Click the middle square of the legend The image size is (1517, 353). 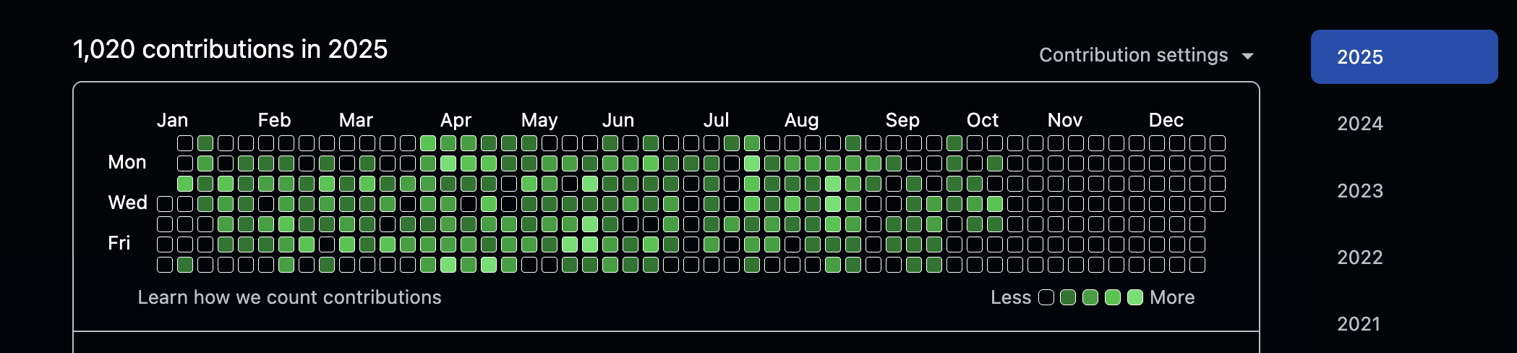tap(1090, 297)
